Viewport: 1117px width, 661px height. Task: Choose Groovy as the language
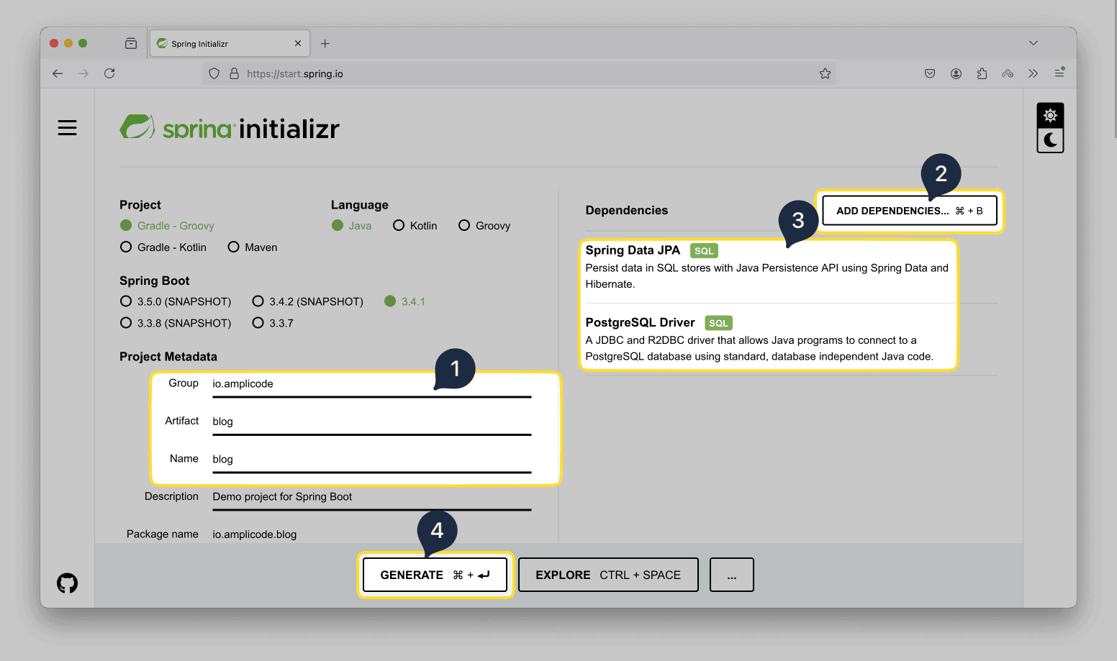coord(484,226)
